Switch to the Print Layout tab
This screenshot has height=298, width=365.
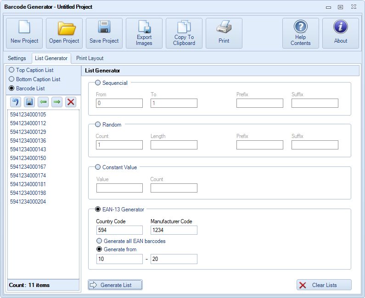pyautogui.click(x=90, y=58)
